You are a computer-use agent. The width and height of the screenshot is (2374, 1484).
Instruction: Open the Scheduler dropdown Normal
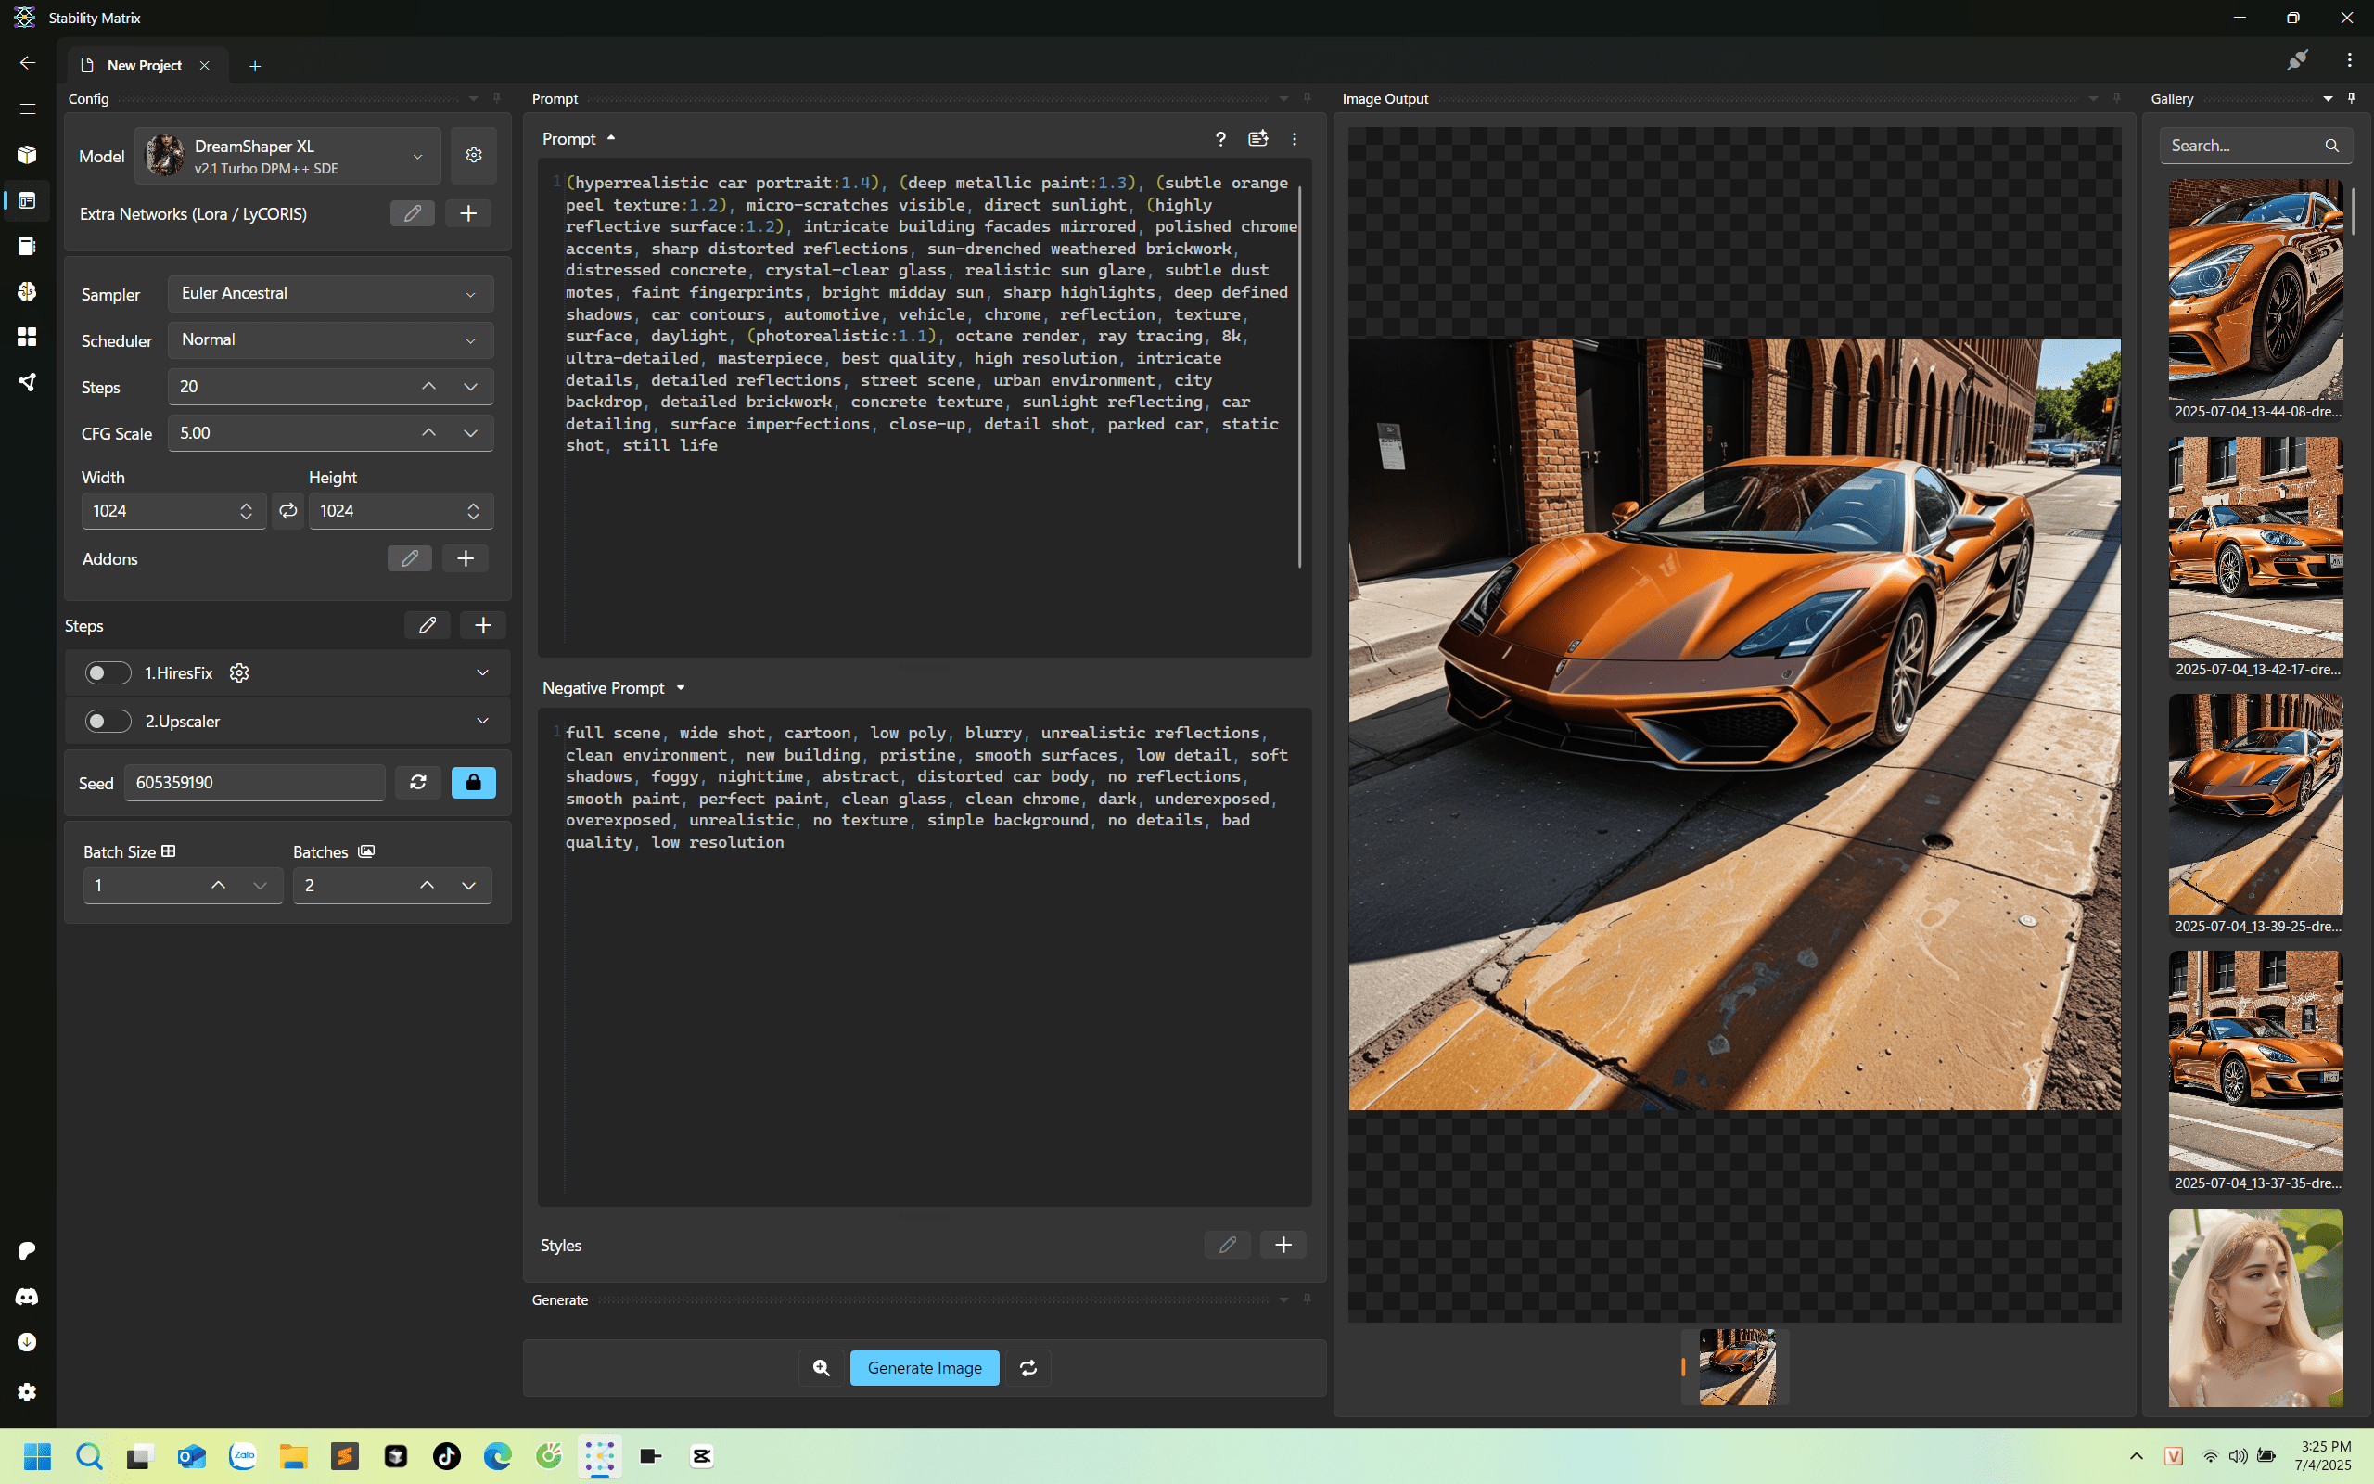(x=329, y=339)
